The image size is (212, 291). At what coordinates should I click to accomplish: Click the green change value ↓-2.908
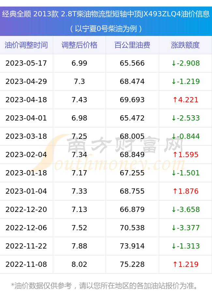coord(186,63)
